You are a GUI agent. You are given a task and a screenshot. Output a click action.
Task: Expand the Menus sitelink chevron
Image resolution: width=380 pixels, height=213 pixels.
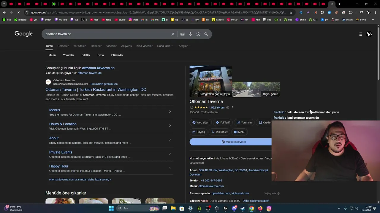170,112
